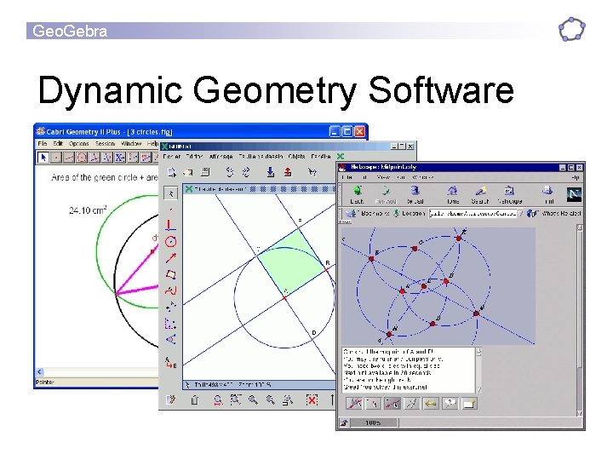Open Affichage menu in middle window

coord(221,157)
